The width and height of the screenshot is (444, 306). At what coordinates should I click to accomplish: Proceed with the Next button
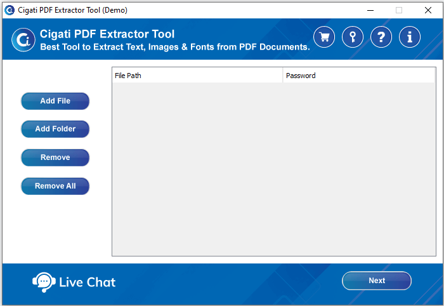click(377, 281)
